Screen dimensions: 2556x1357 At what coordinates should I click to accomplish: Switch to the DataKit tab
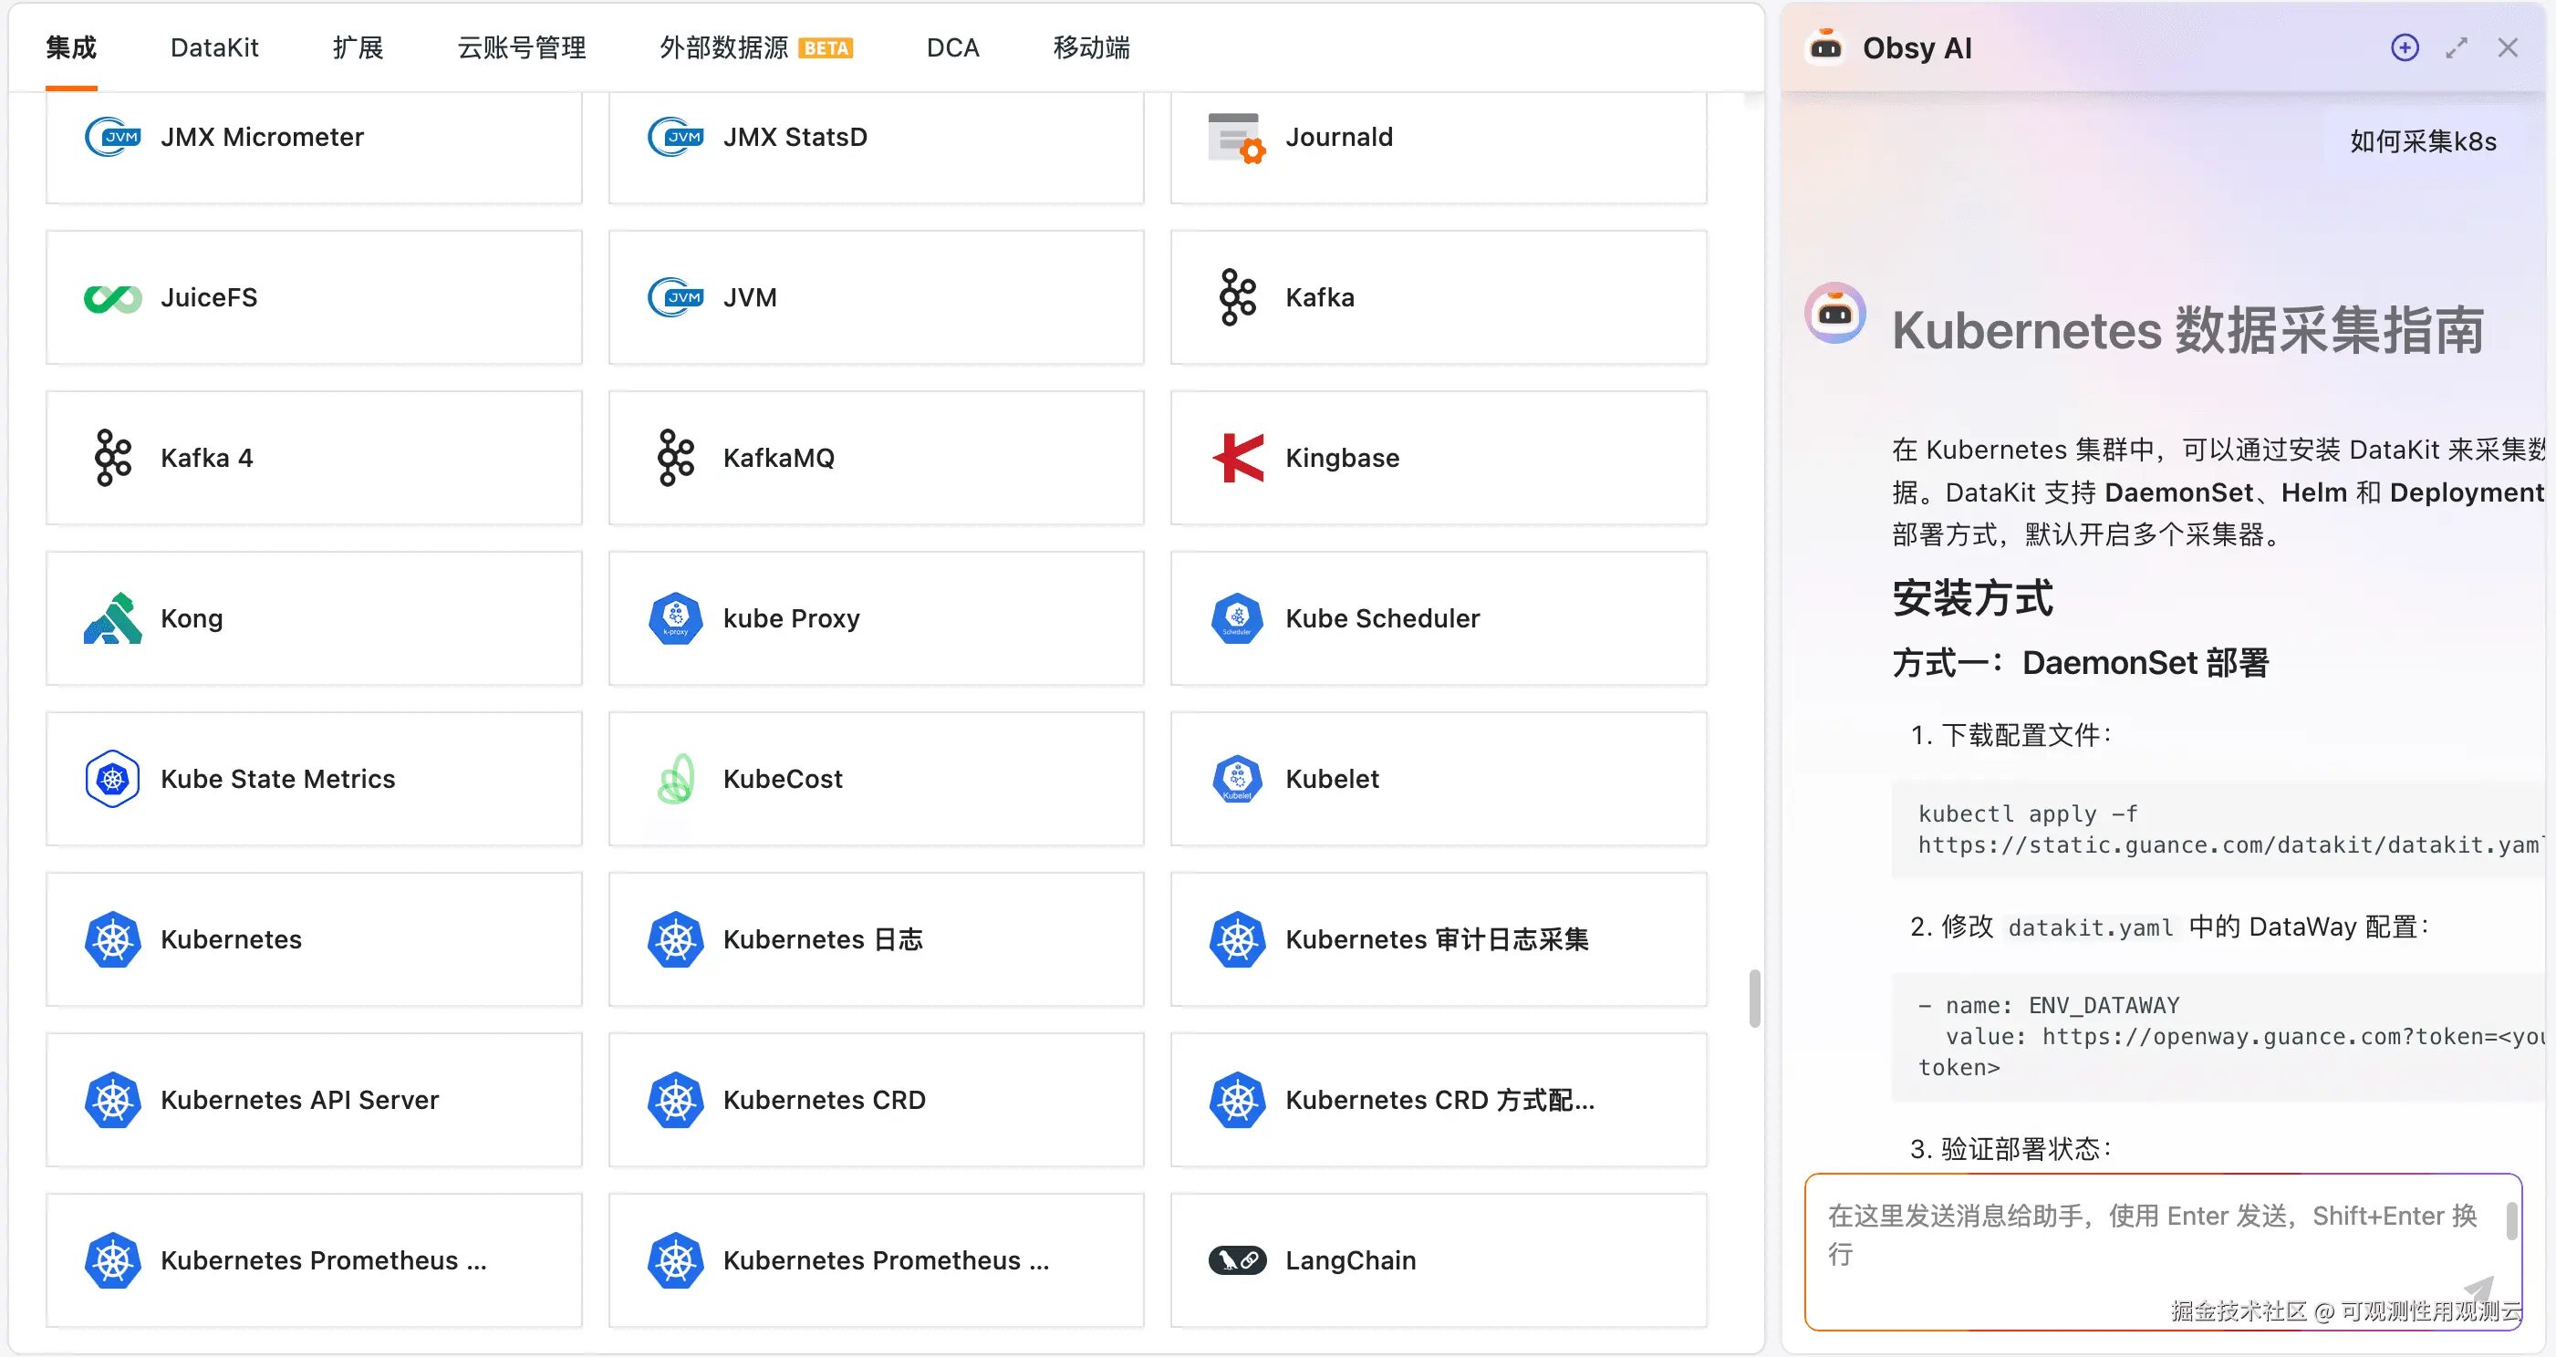(x=214, y=47)
